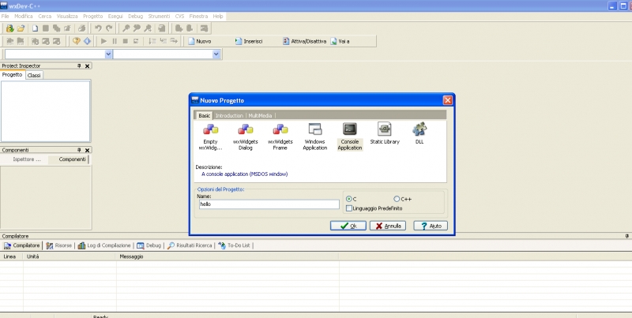Screen dimensions: 632x318
Task: Choose the Static Library project type
Action: (385, 133)
